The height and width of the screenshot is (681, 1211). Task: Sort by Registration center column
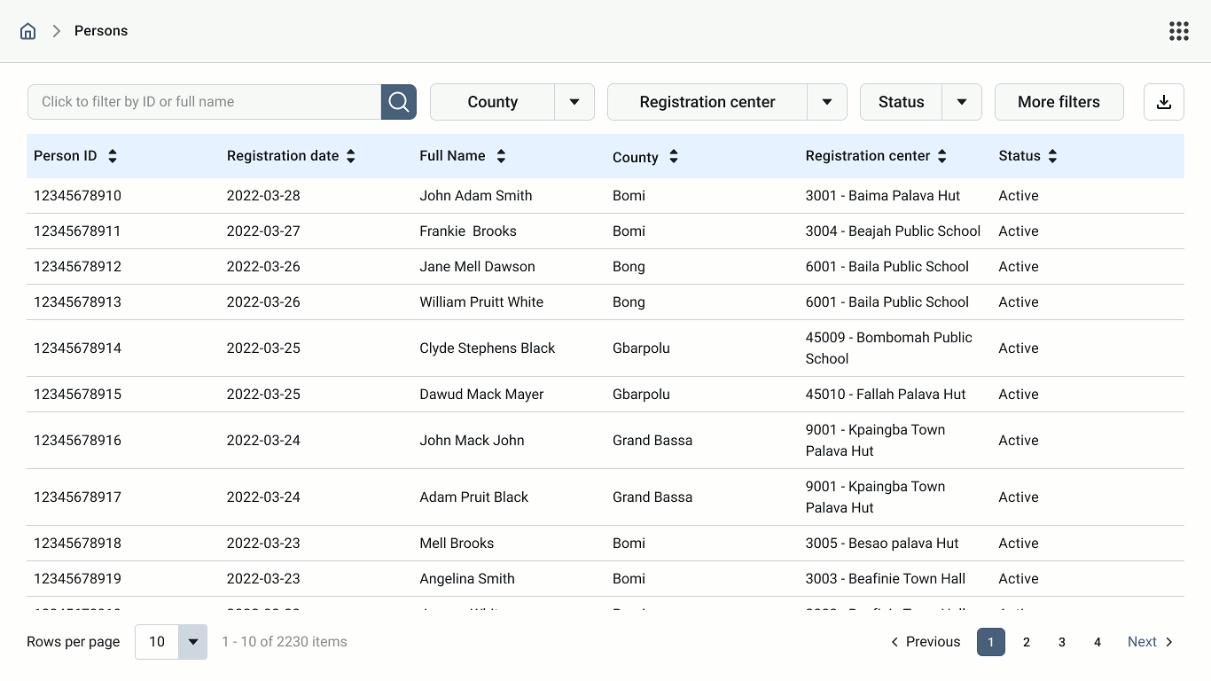click(x=942, y=156)
